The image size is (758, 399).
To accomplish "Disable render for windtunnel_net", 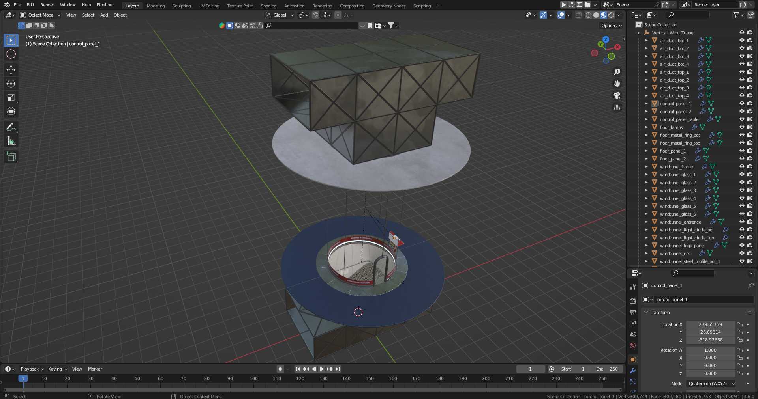I will (750, 253).
